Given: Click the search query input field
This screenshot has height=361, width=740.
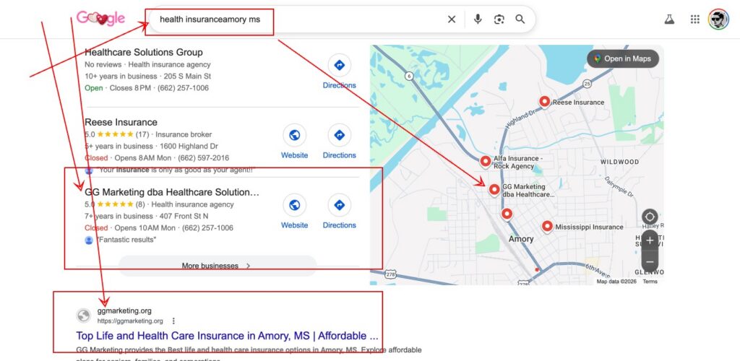Looking at the screenshot, I should pos(289,19).
